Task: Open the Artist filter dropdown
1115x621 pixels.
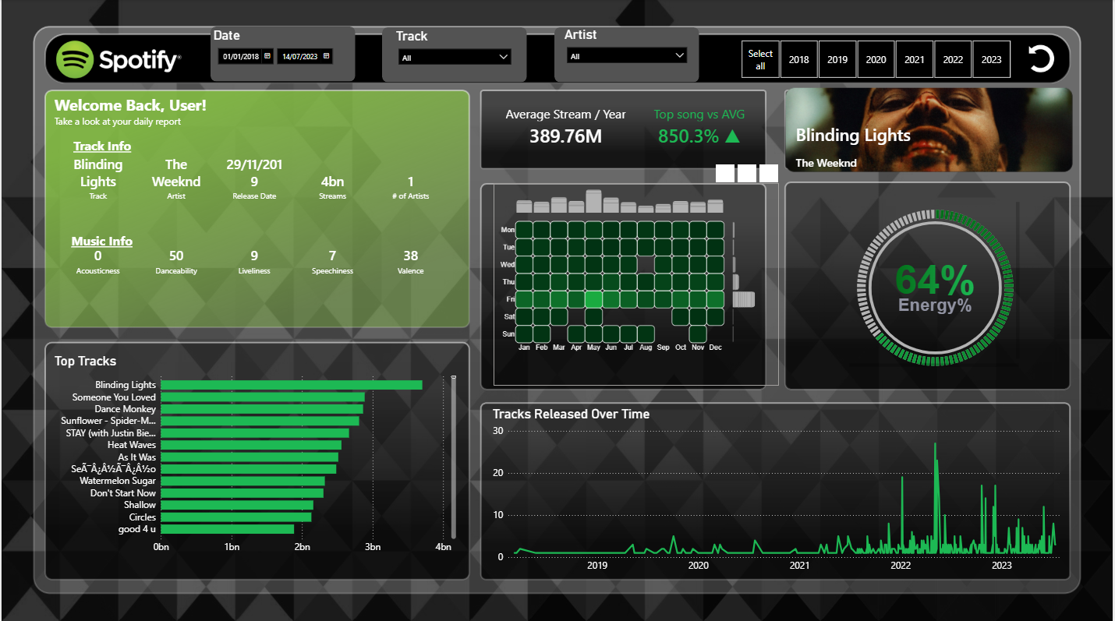Action: point(627,56)
